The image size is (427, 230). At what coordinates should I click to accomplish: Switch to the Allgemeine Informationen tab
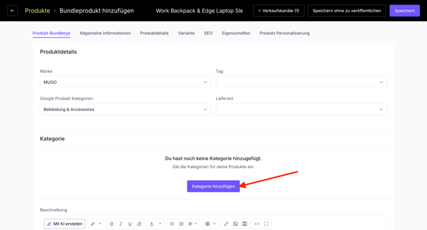coord(105,33)
